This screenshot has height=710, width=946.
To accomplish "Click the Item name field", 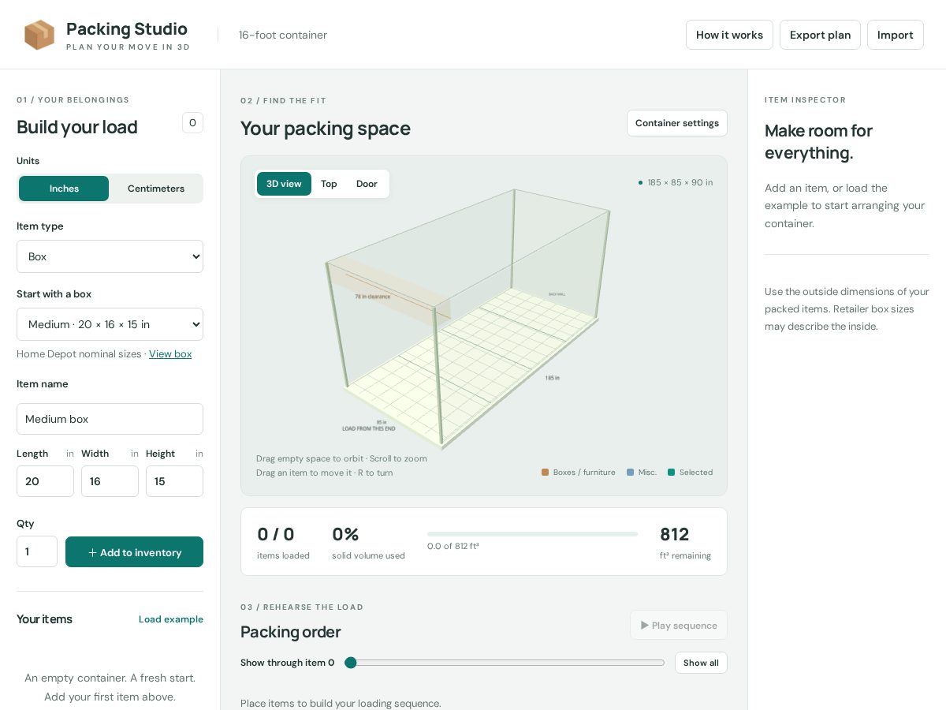I will [x=110, y=419].
